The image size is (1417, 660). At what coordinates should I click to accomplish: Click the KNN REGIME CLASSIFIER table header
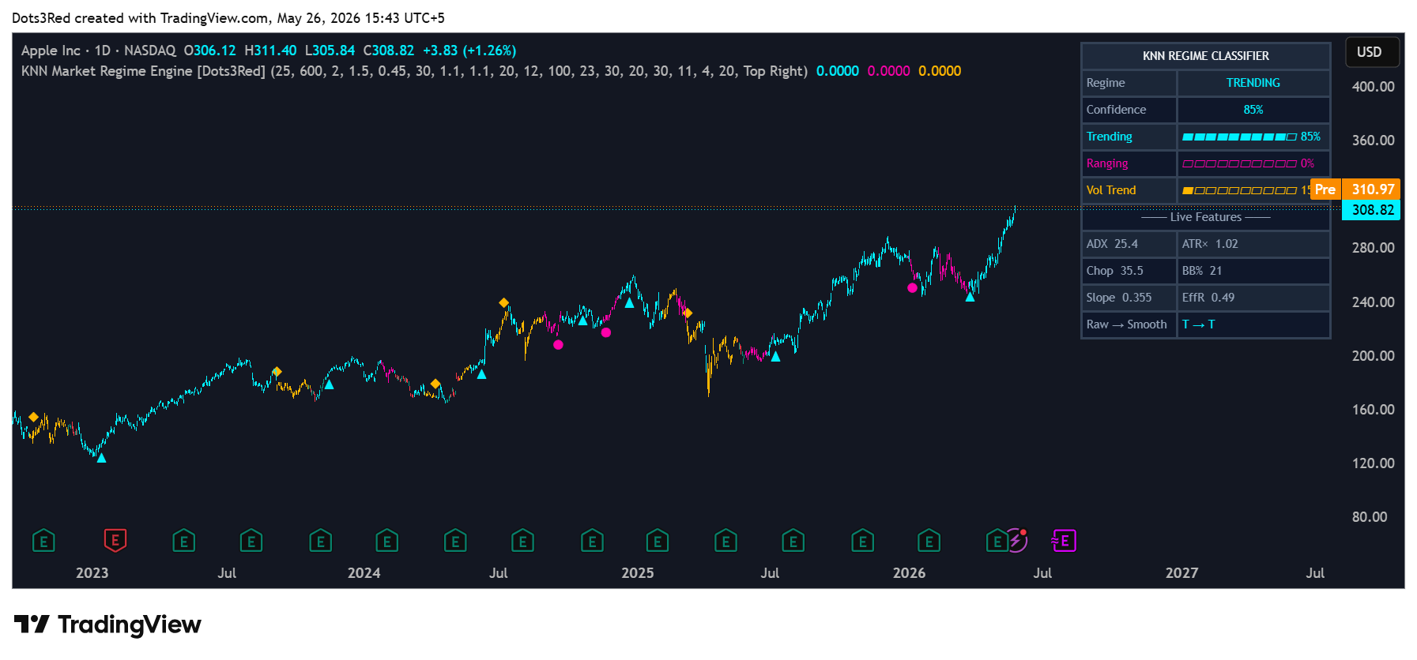pos(1206,56)
